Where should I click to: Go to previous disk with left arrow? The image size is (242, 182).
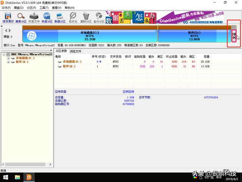pyautogui.click(x=6, y=30)
